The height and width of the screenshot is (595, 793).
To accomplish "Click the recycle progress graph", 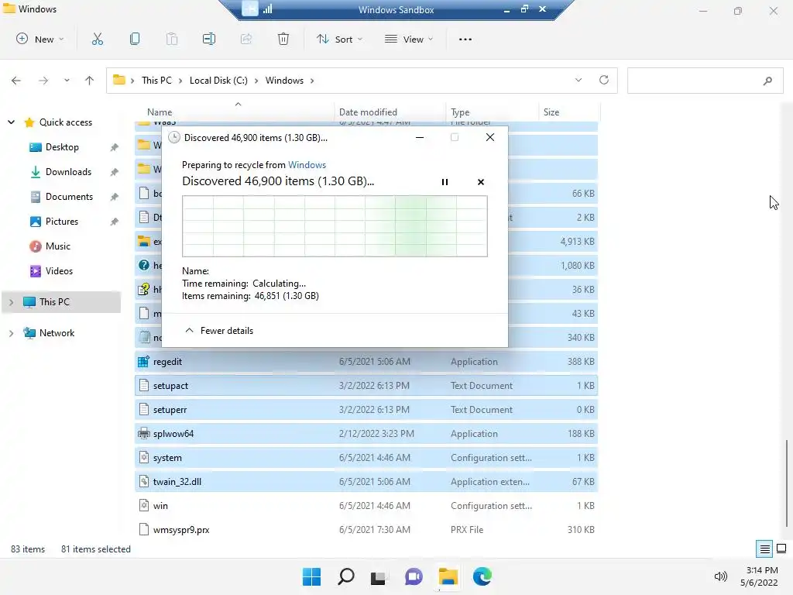I will tap(335, 226).
